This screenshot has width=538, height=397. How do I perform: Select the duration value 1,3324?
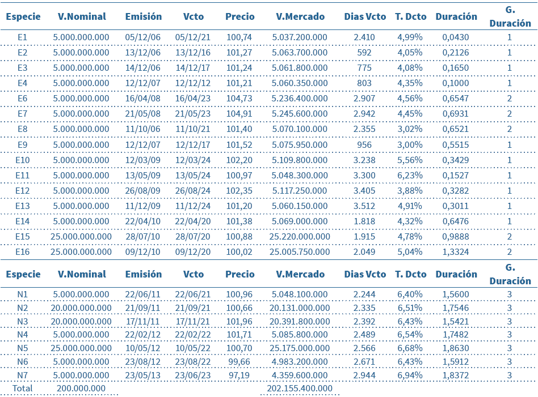point(456,251)
